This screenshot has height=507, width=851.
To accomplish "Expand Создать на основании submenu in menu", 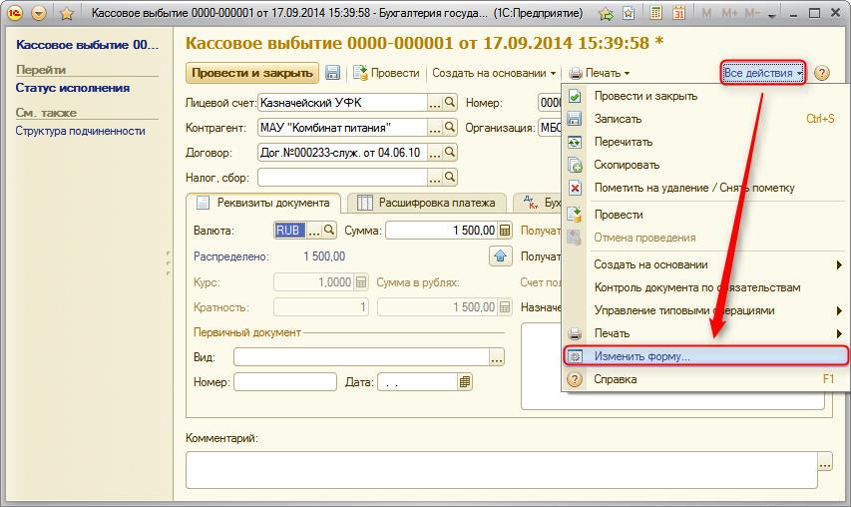I will [x=705, y=264].
